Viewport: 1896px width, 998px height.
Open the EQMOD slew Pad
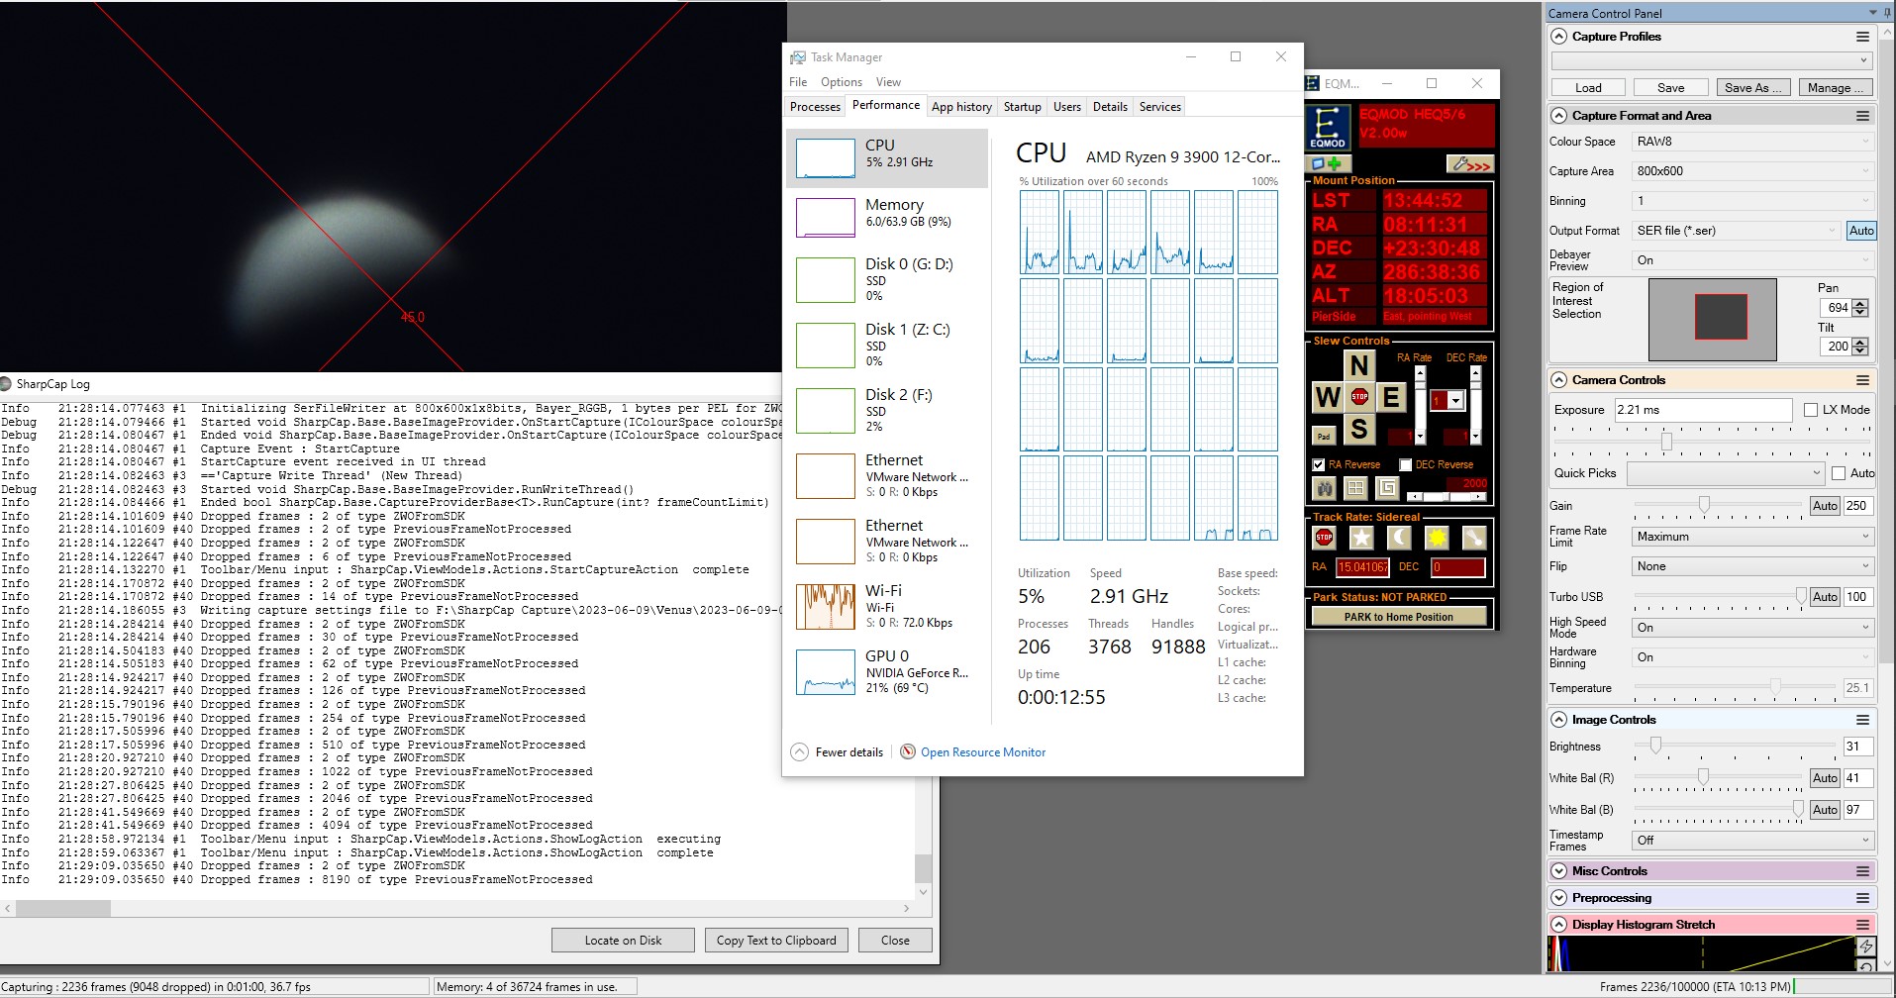(x=1324, y=436)
